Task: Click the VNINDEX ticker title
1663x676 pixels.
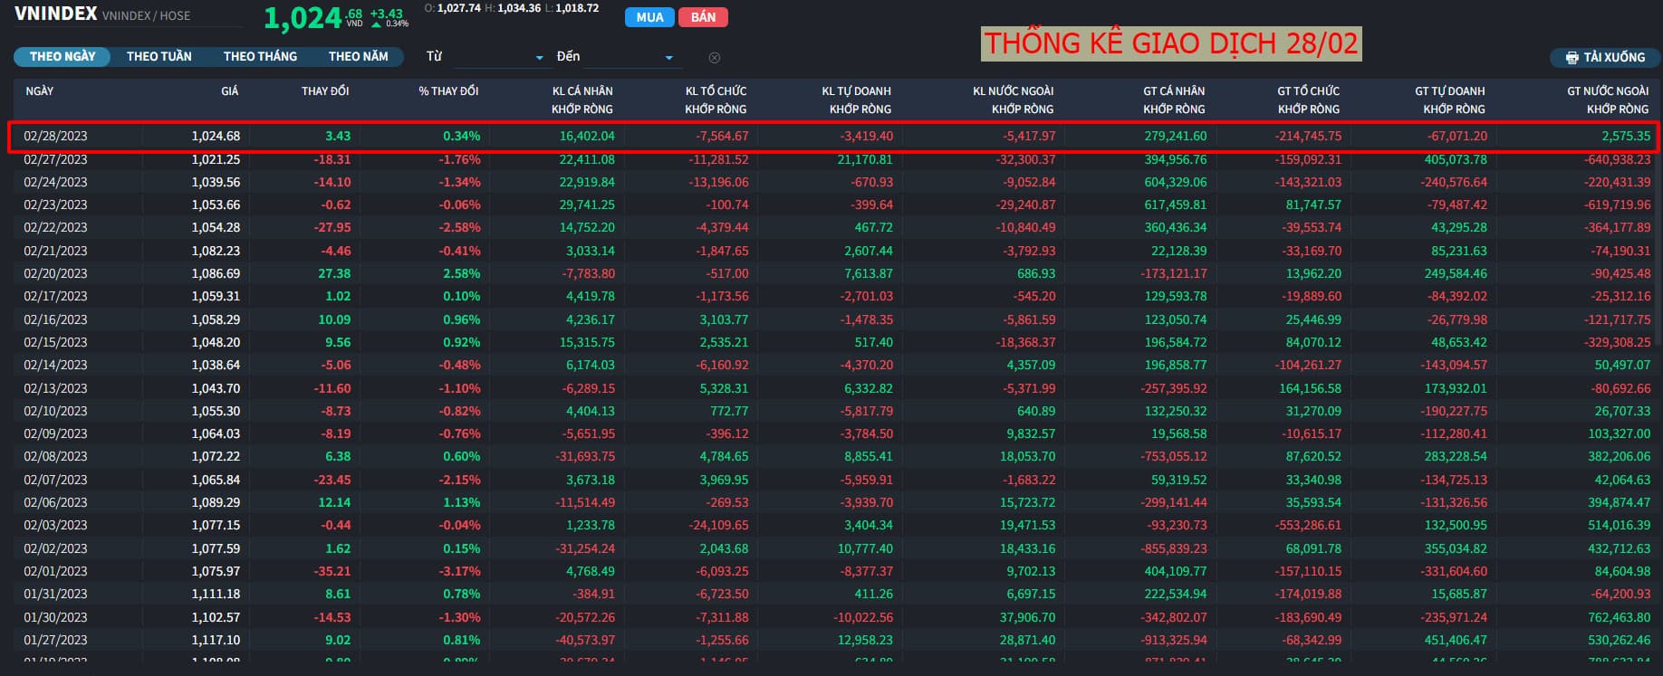Action: point(56,14)
